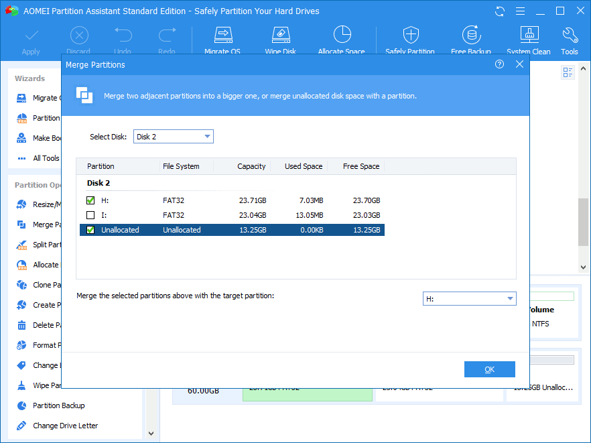Image resolution: width=591 pixels, height=443 pixels.
Task: Check the I: partition checkbox
Action: 90,215
